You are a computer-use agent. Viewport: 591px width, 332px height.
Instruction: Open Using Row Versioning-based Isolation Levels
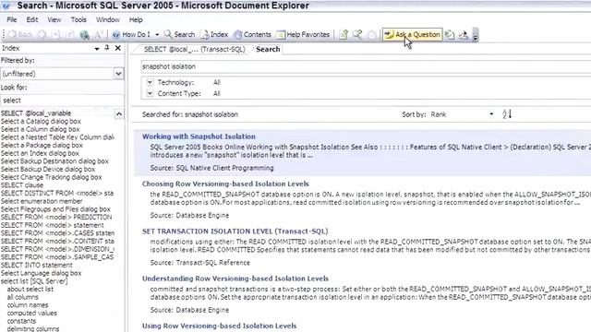(x=219, y=326)
